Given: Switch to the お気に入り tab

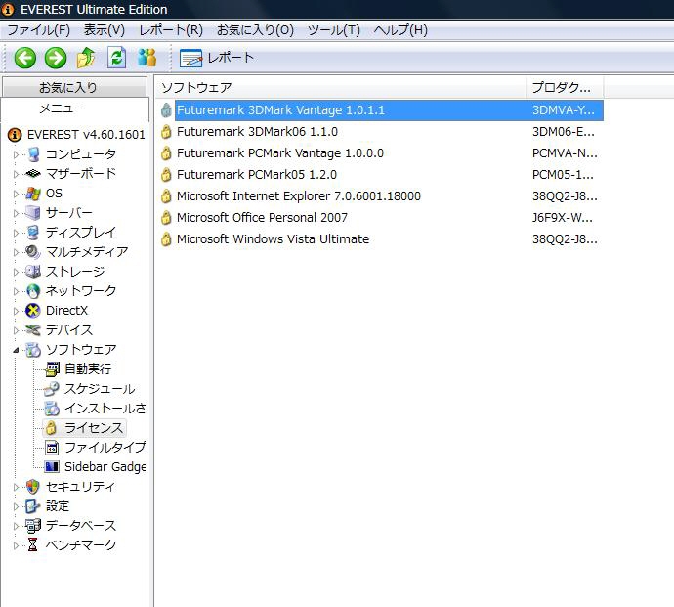Looking at the screenshot, I should click(x=74, y=87).
